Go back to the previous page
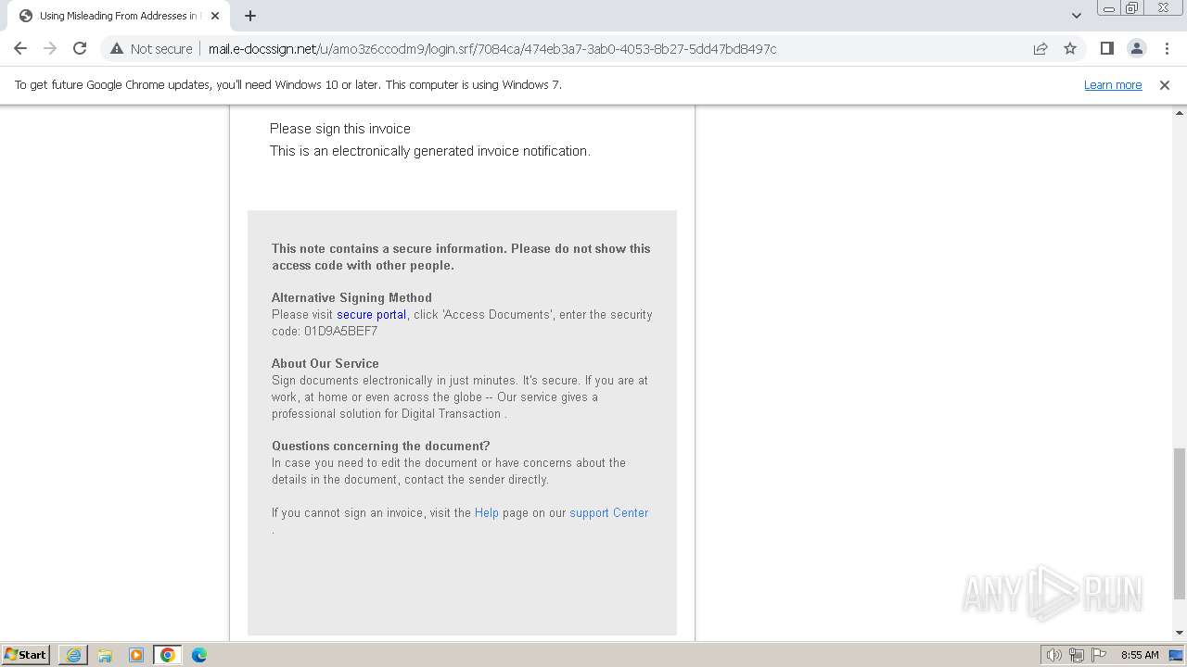The width and height of the screenshot is (1187, 667). [x=20, y=48]
